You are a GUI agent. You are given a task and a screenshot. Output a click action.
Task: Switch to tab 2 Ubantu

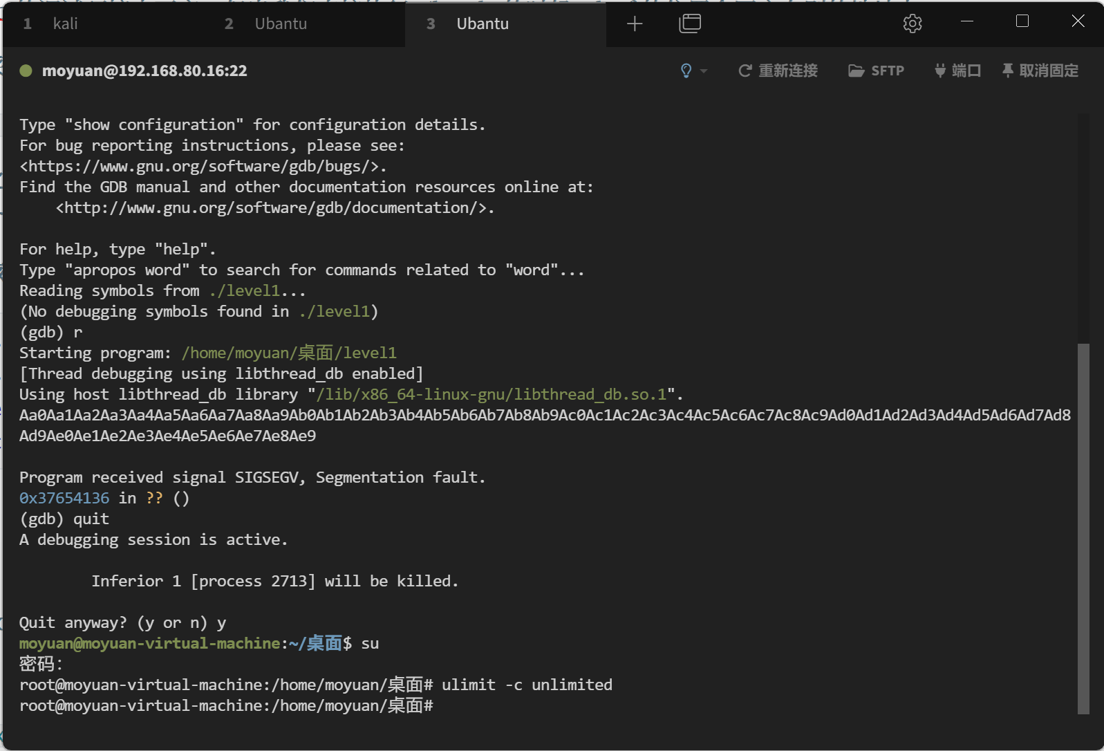pyautogui.click(x=280, y=24)
